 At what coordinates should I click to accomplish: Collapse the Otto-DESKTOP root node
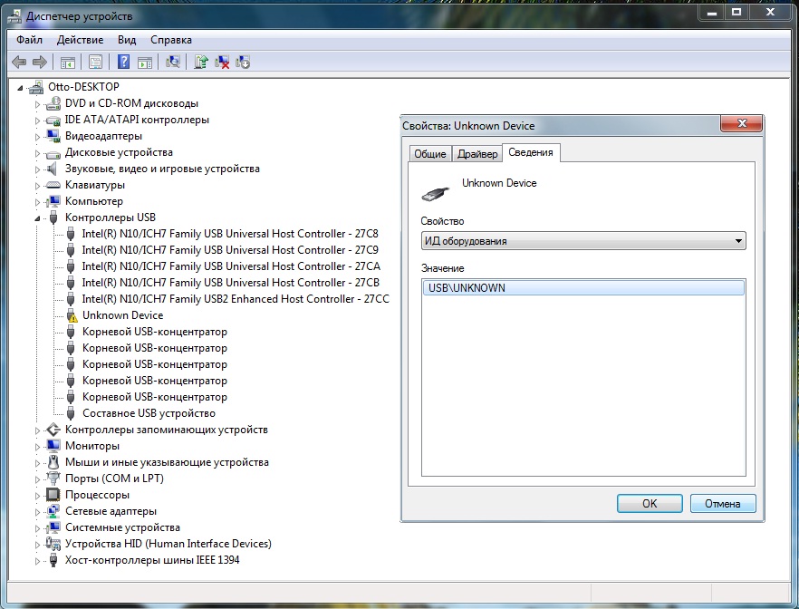point(20,88)
